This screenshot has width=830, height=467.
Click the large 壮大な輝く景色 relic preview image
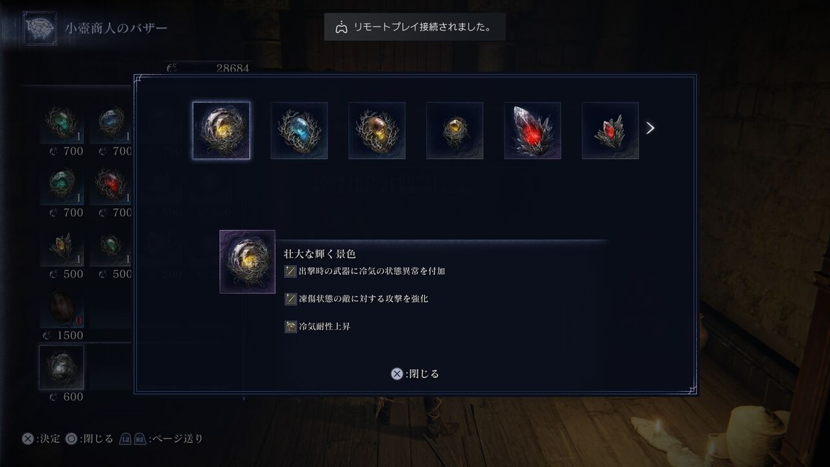click(x=247, y=262)
